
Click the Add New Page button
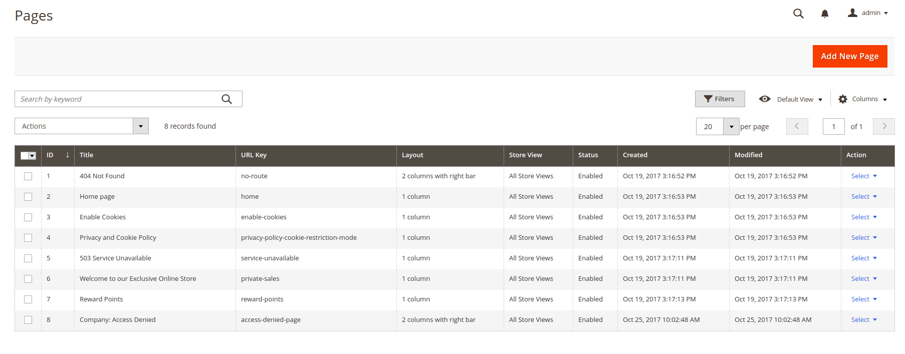[x=849, y=56]
